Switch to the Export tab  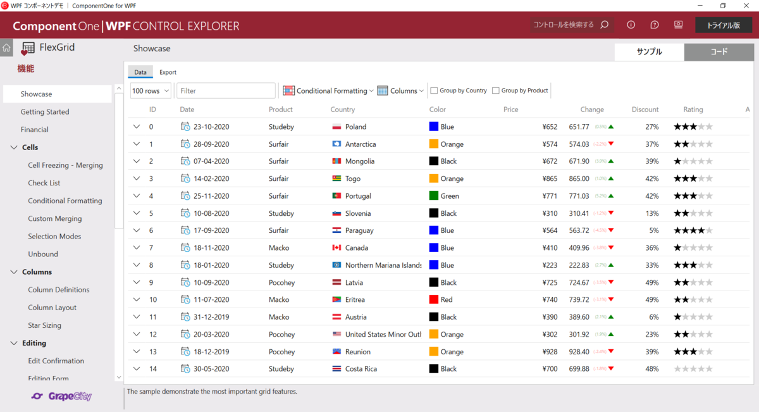(168, 72)
